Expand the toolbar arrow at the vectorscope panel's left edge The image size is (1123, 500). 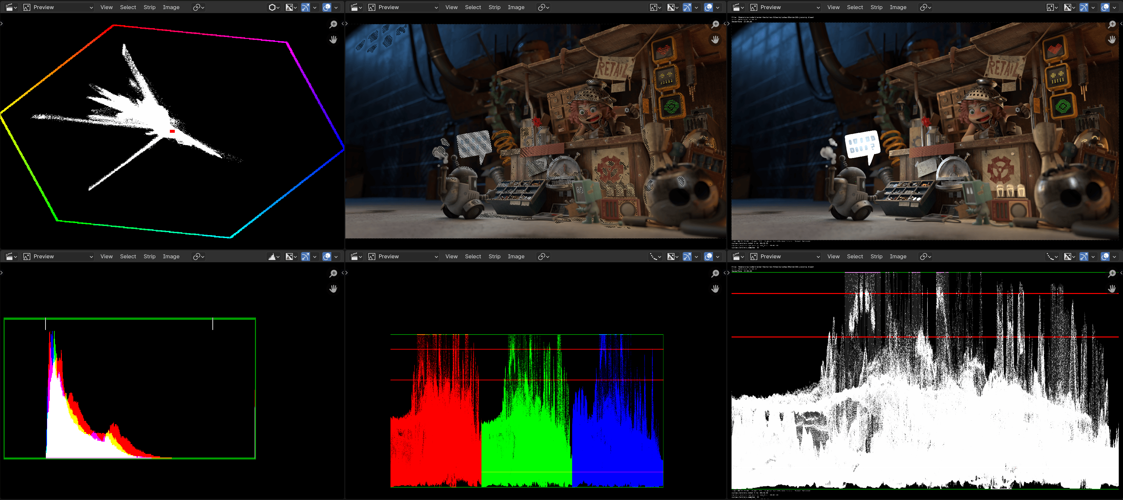click(2, 24)
